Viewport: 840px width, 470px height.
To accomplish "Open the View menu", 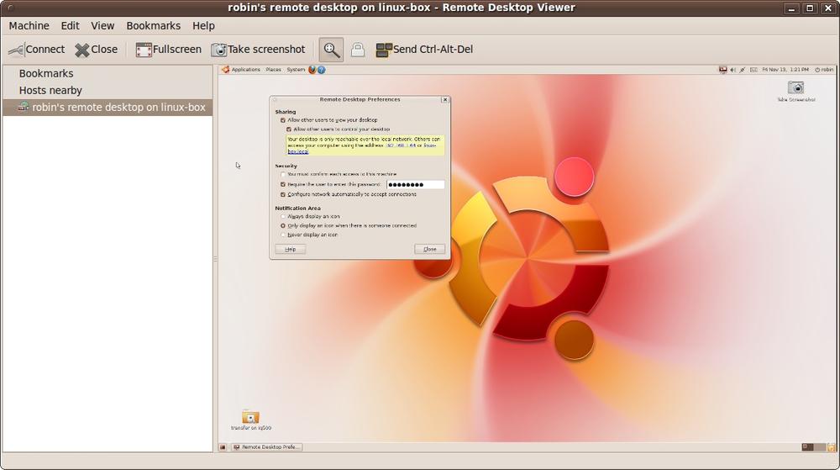I will 102,26.
